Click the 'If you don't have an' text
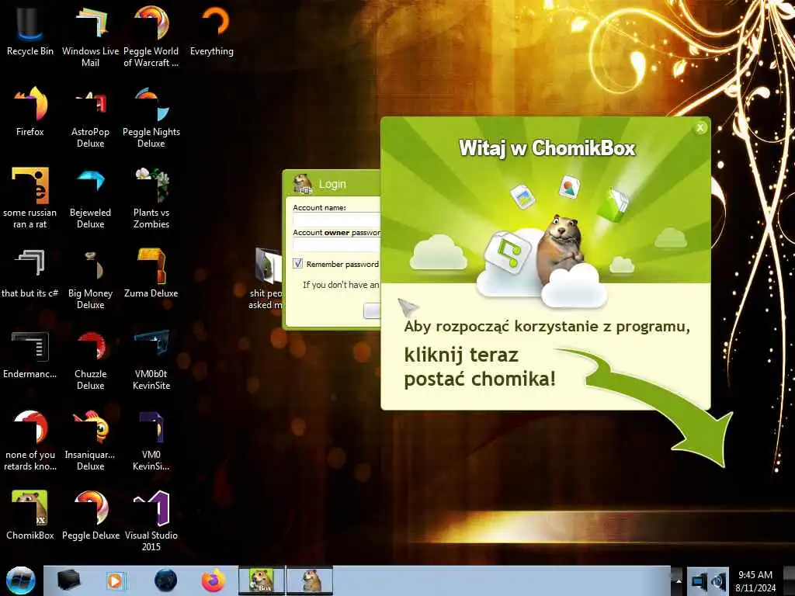 click(341, 285)
